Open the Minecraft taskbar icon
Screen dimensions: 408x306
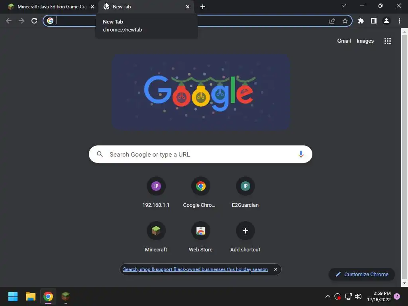[66, 296]
